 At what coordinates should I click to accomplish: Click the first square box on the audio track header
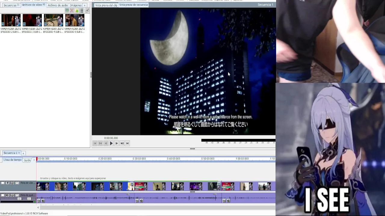point(3,195)
